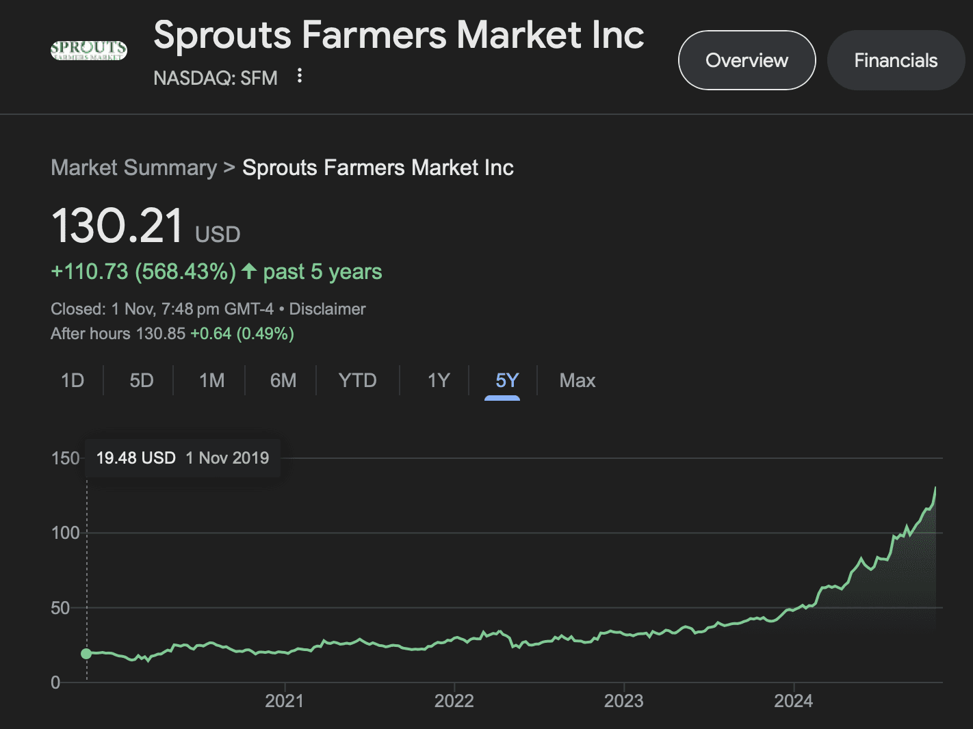Click the 19.48 USD chart tooltip

182,458
